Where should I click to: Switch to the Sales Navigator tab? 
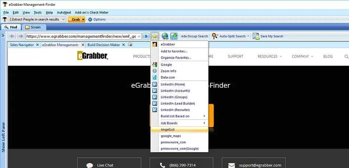click(x=22, y=45)
